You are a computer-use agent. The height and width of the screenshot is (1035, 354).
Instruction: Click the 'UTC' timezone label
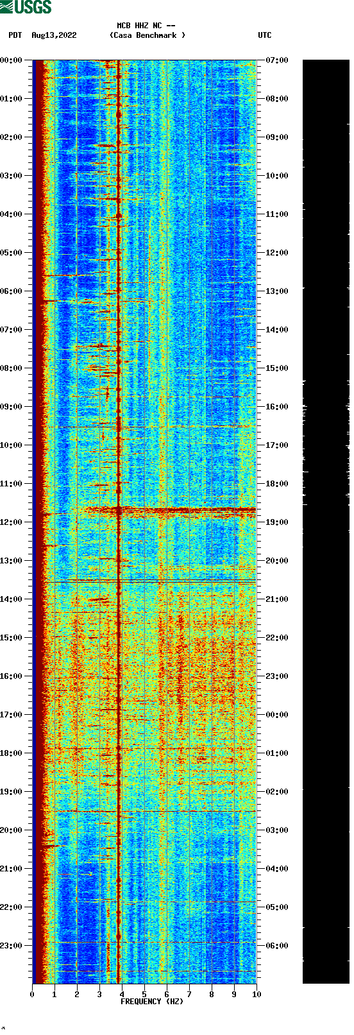(x=265, y=35)
